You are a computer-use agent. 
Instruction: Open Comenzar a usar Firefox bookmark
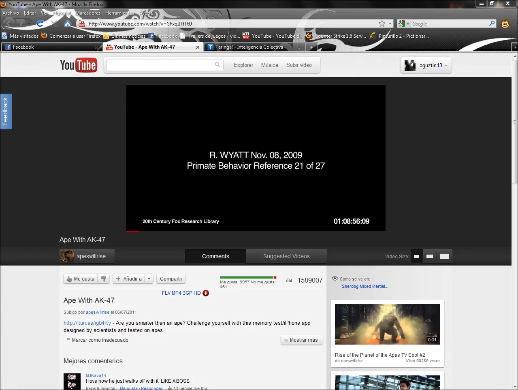(x=71, y=36)
